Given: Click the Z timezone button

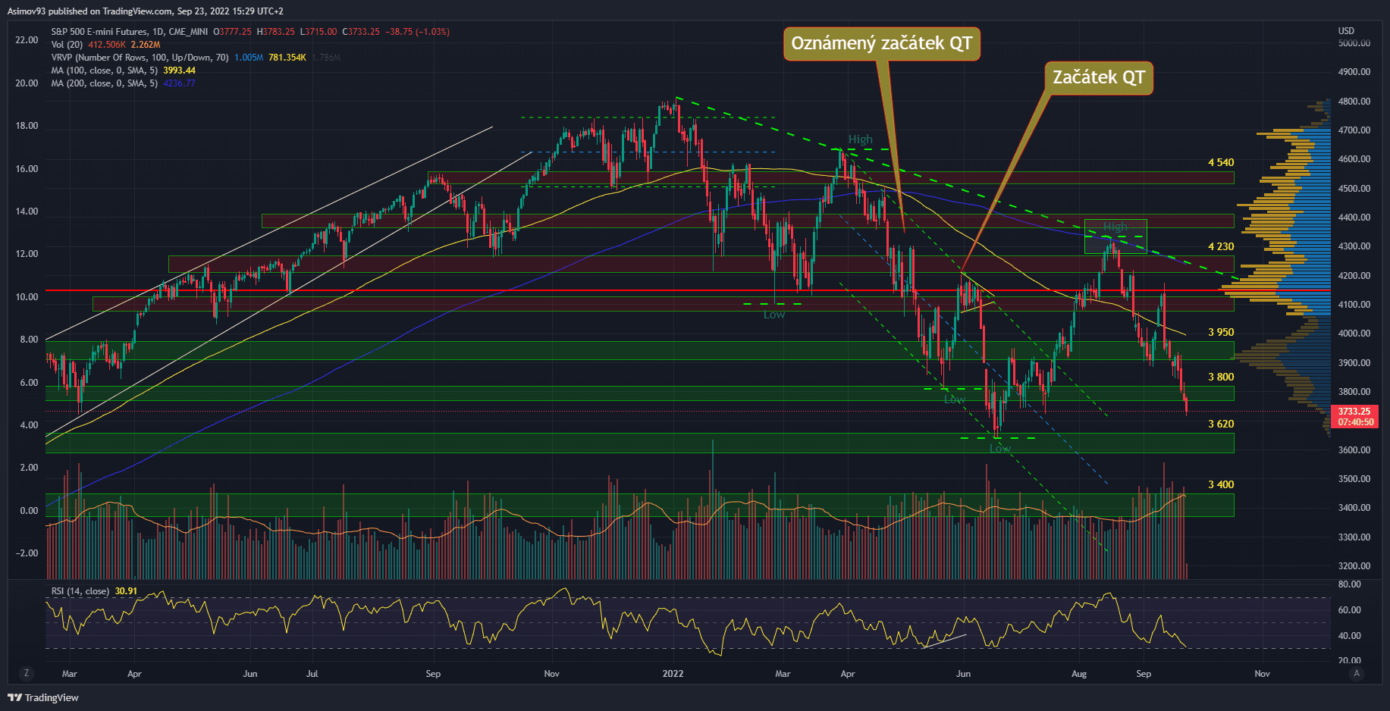Looking at the screenshot, I should [27, 673].
